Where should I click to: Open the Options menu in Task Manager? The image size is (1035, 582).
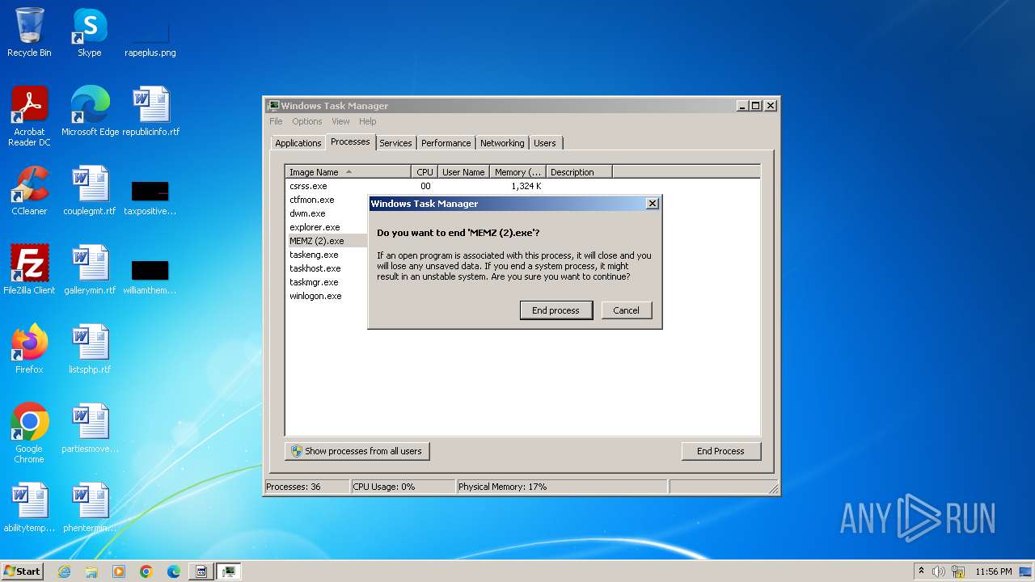[307, 121]
